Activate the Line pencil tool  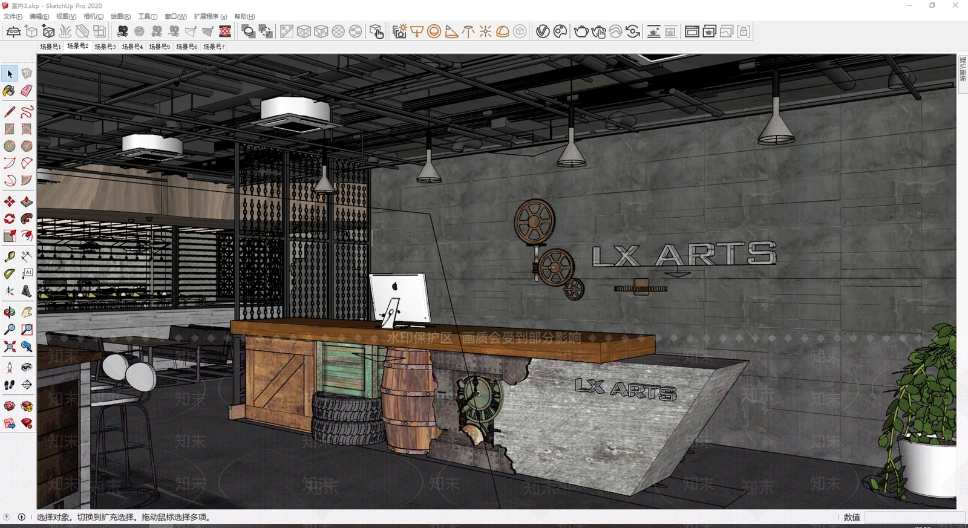pos(10,112)
